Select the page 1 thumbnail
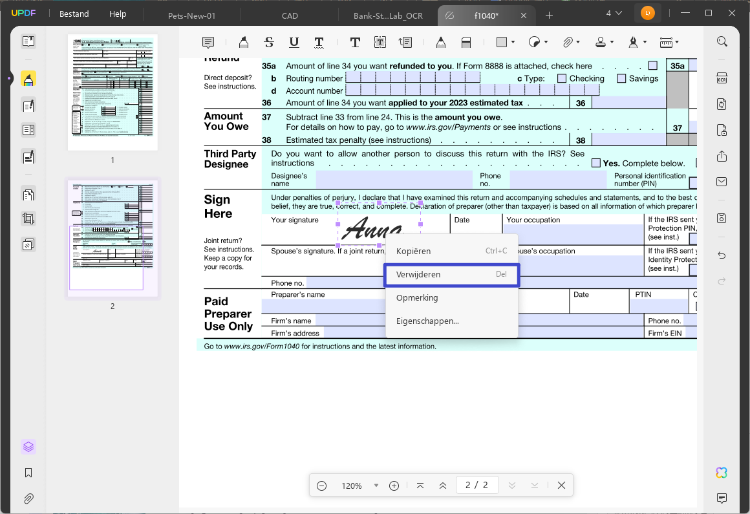 pyautogui.click(x=113, y=92)
